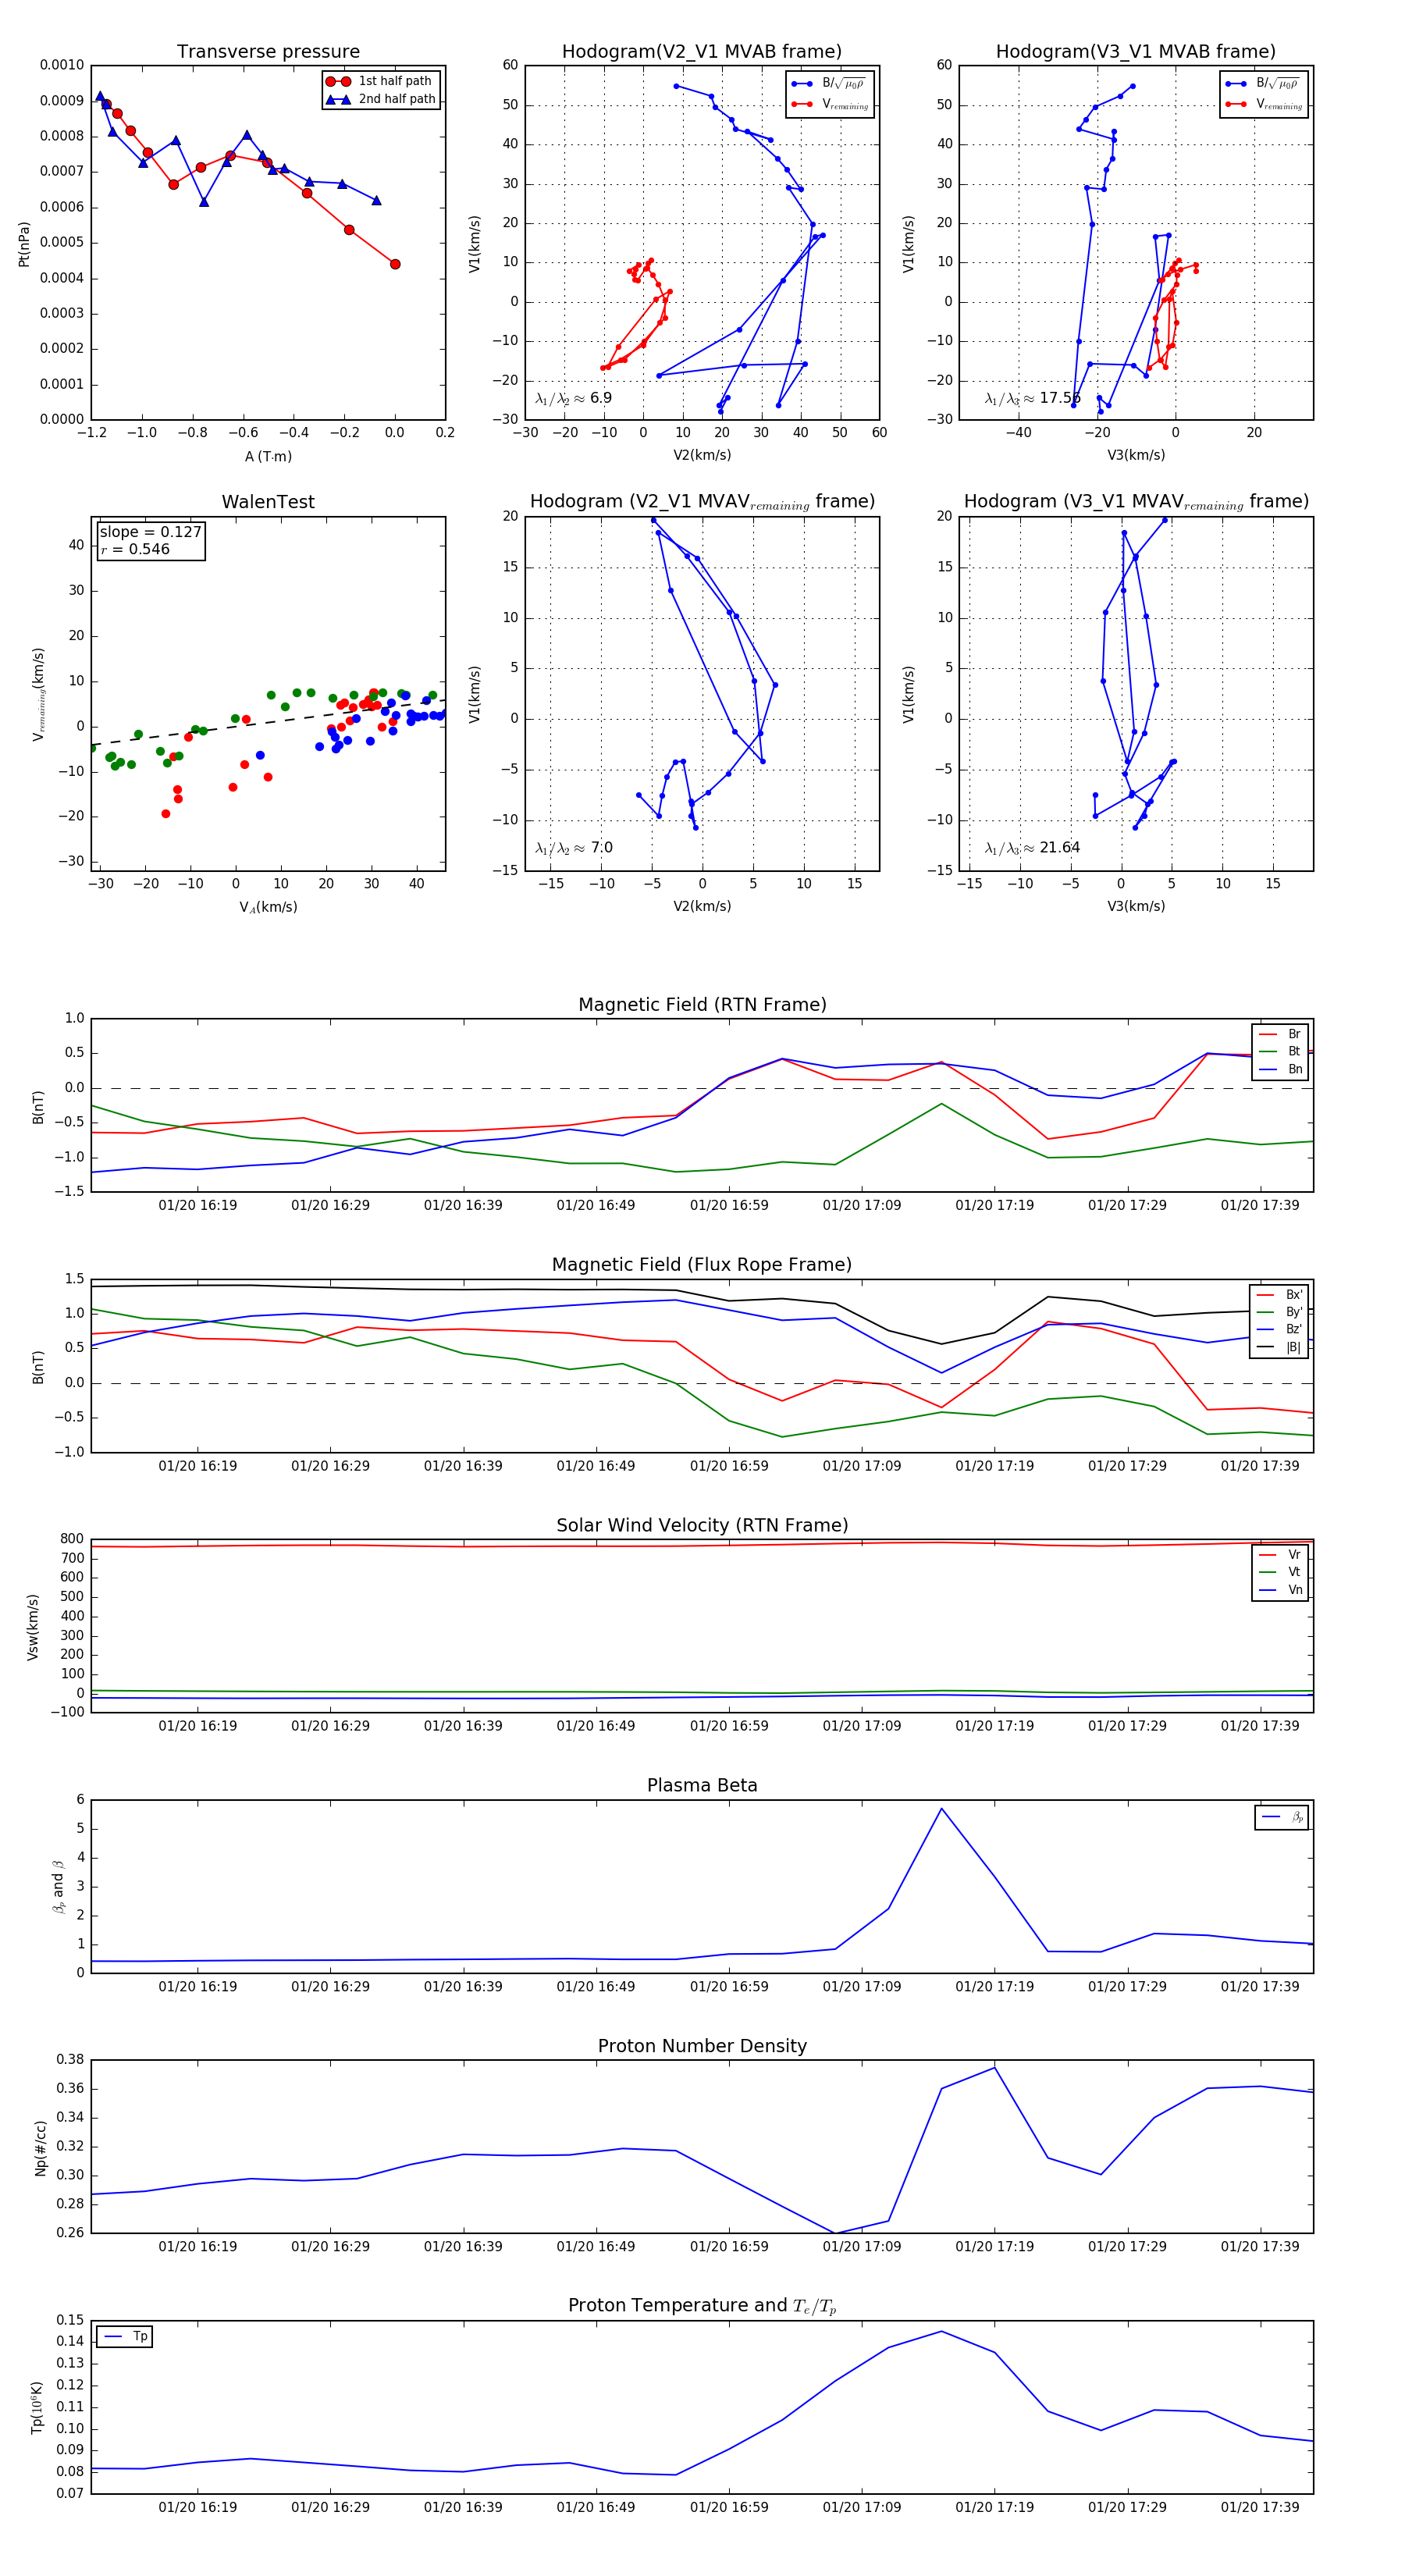
Task: Select the "Bn" legend entry
Action: (1280, 1069)
